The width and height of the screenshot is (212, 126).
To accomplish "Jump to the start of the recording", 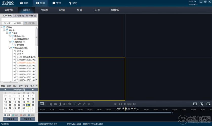I will click(x=115, y=104).
